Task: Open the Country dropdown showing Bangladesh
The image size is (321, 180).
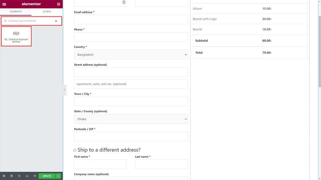Action: (131, 55)
